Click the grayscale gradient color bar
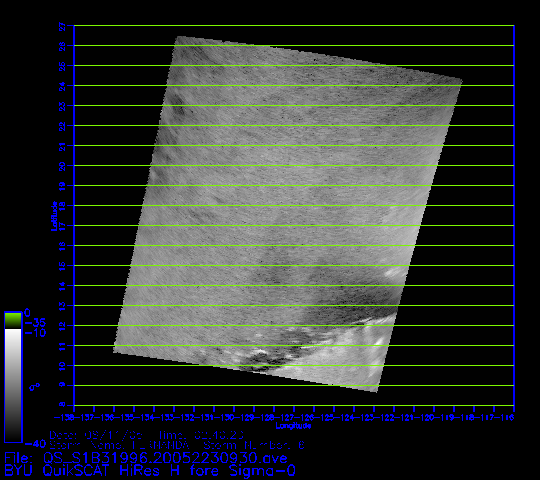This screenshot has width=540, height=480. pyautogui.click(x=13, y=385)
